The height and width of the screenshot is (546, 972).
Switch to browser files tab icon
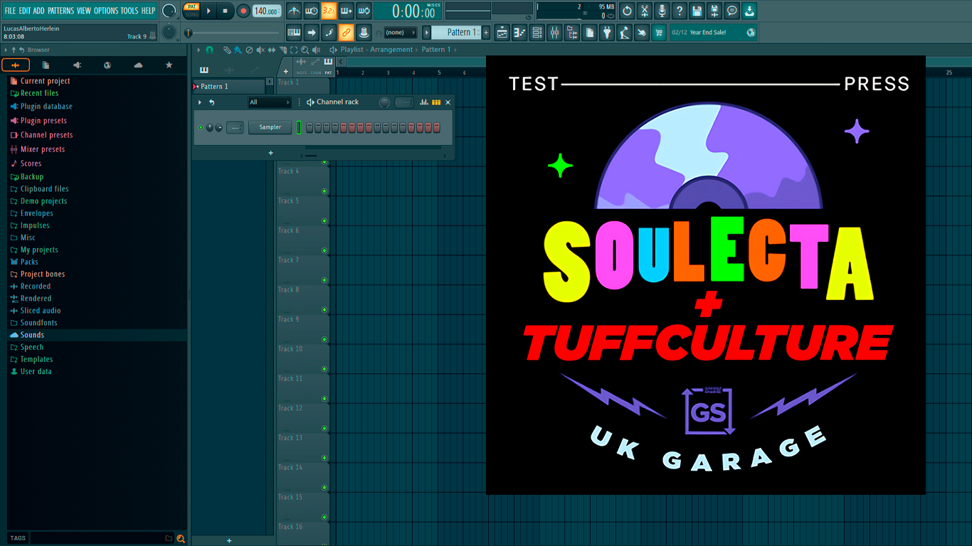point(46,65)
